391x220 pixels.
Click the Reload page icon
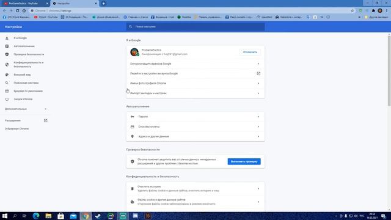tap(18, 11)
